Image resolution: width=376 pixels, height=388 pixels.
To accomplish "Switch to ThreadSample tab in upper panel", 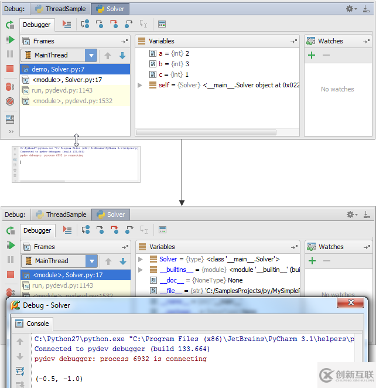I will coord(60,9).
